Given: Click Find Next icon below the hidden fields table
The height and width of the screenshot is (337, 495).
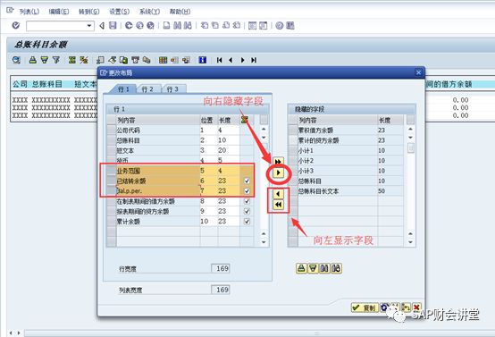Looking at the screenshot, I should click(336, 268).
